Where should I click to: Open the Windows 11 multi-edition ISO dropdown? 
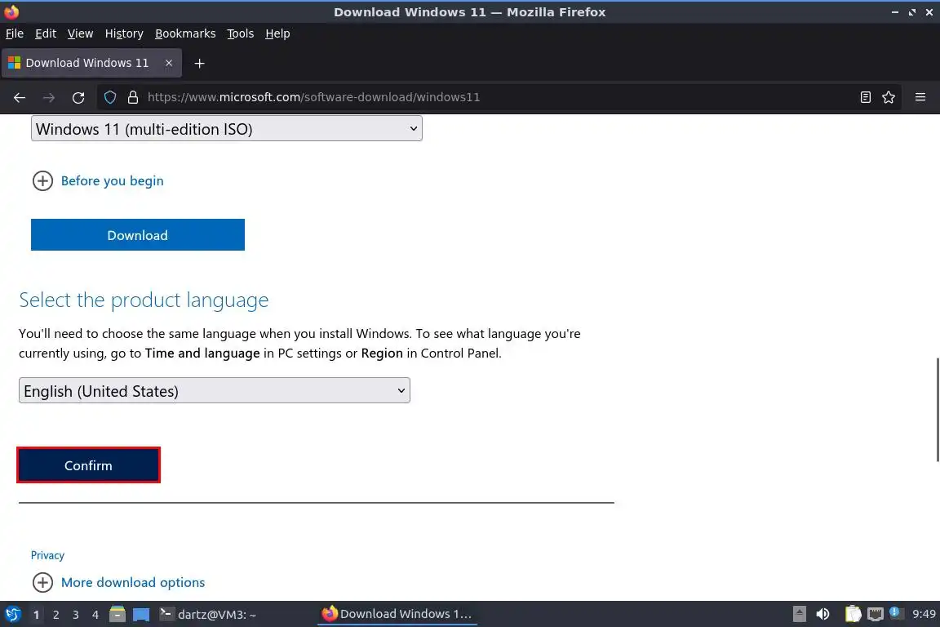click(x=227, y=128)
